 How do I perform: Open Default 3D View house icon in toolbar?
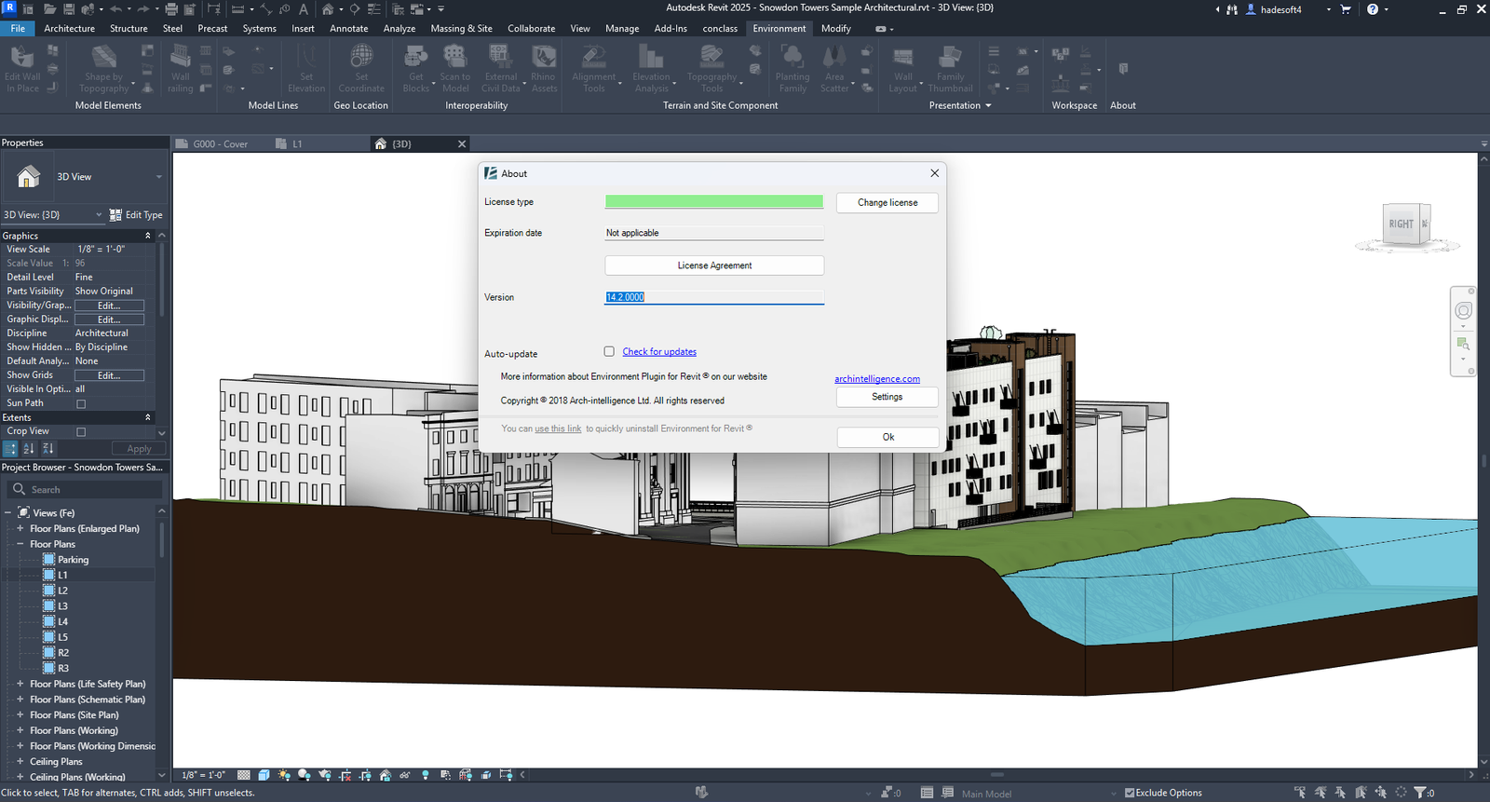[328, 9]
